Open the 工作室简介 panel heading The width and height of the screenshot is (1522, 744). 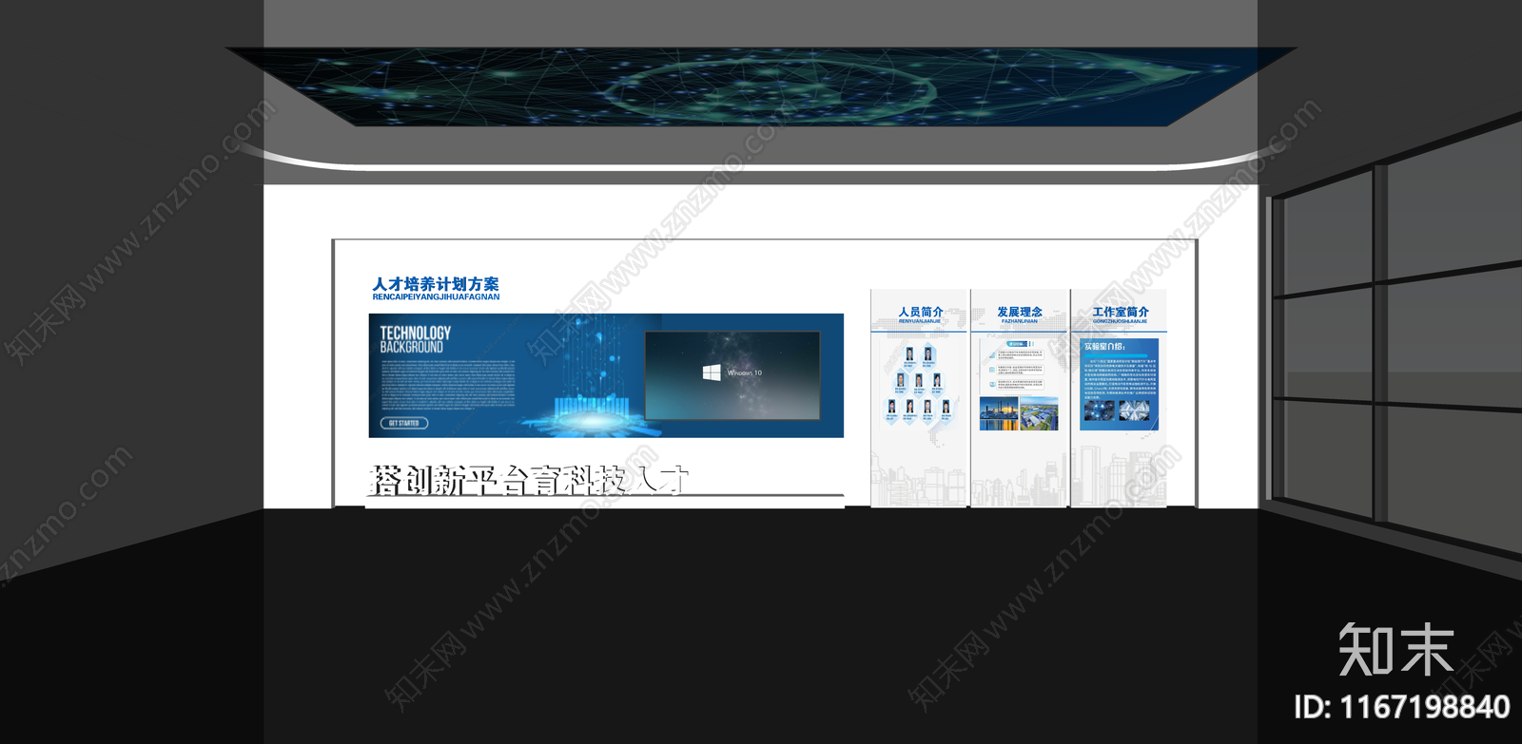point(1121,312)
